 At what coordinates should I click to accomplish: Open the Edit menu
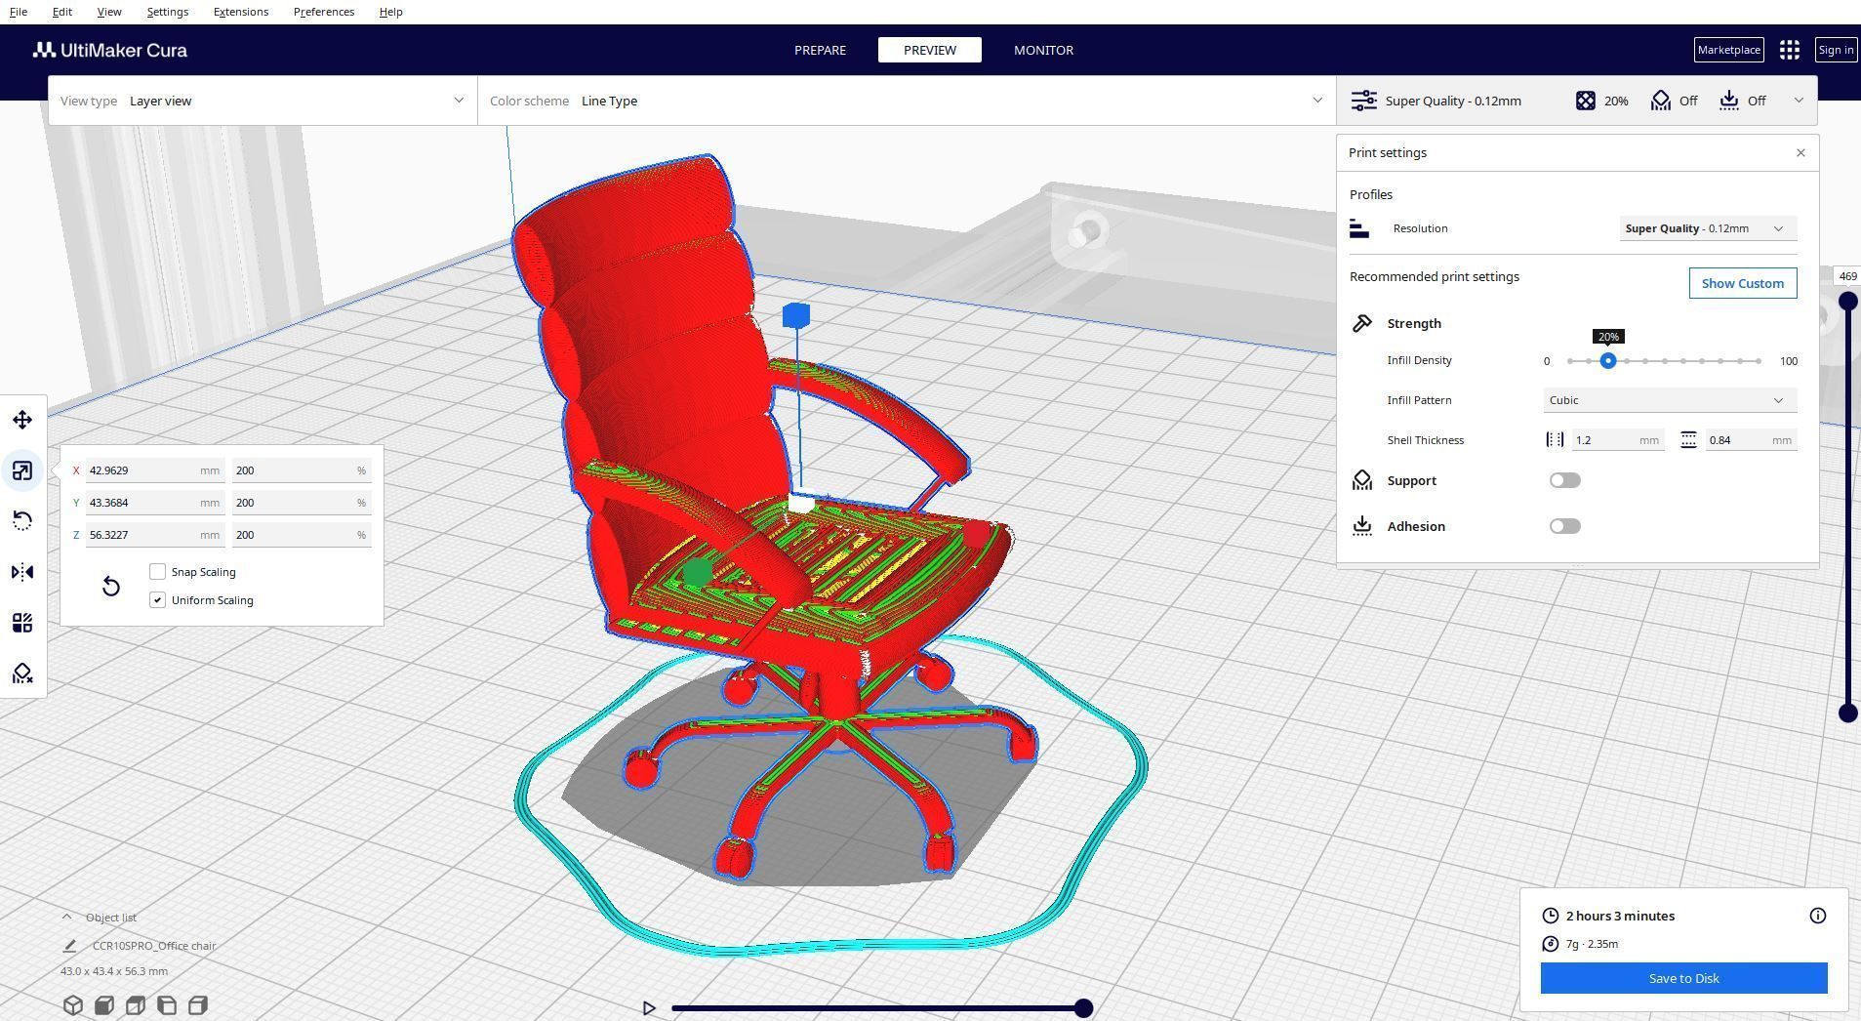[x=61, y=12]
